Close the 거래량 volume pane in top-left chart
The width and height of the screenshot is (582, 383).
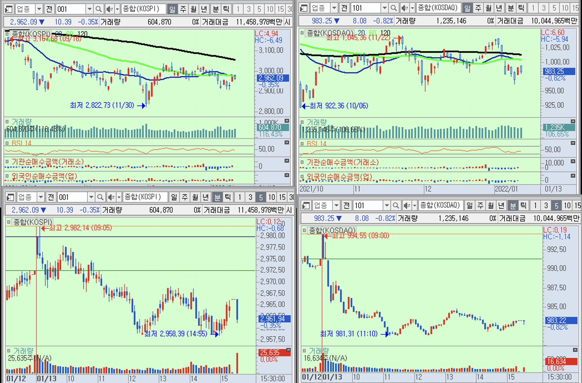287,121
